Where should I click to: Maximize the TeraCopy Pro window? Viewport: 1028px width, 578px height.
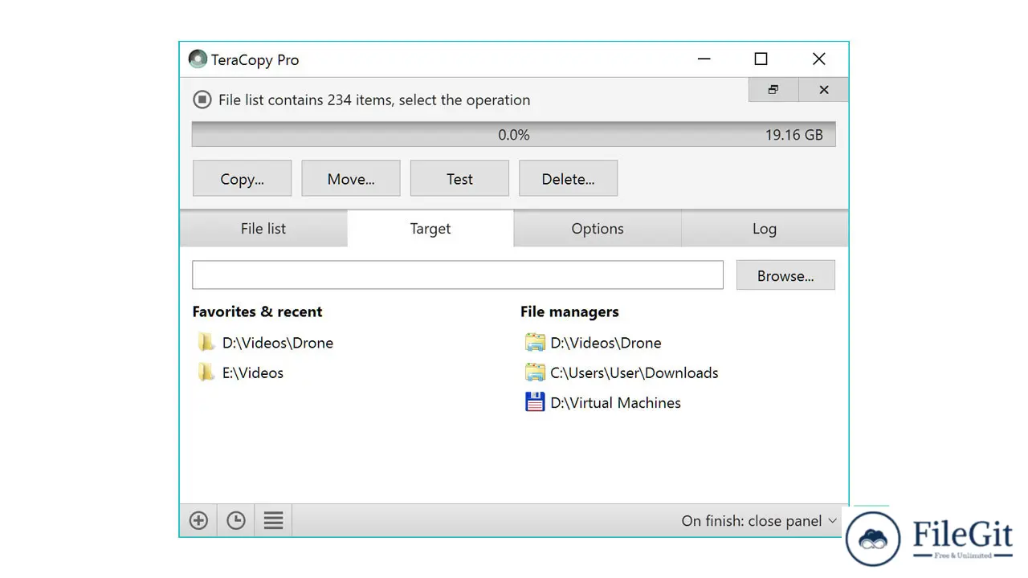[x=761, y=59]
